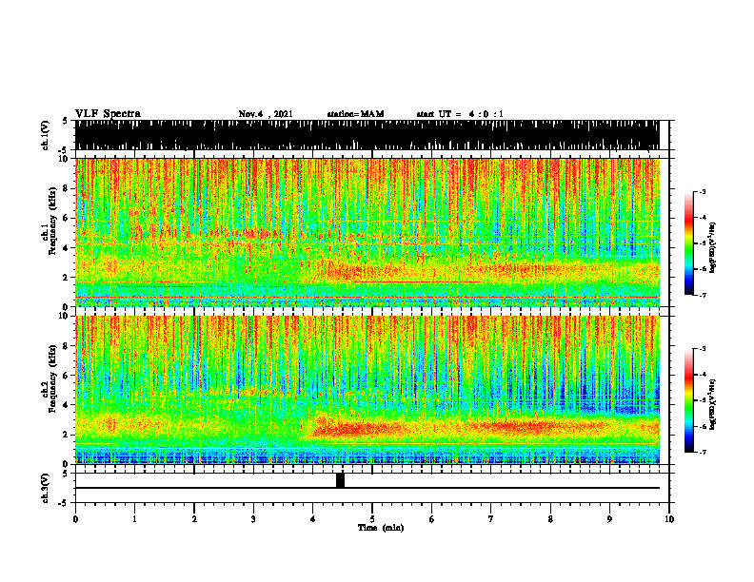Click the "-7" label on ch.1 color scale

click(702, 295)
